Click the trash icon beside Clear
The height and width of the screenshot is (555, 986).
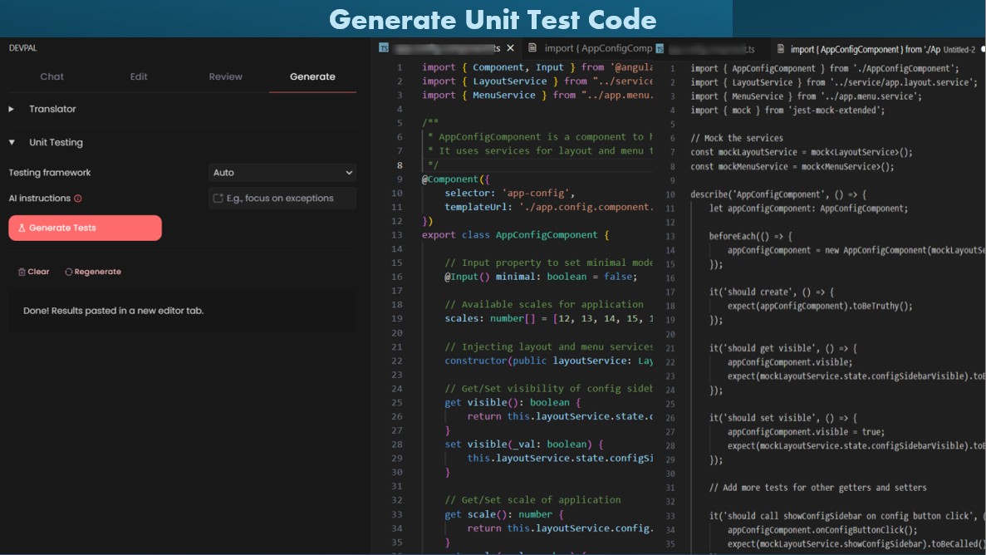pos(22,272)
